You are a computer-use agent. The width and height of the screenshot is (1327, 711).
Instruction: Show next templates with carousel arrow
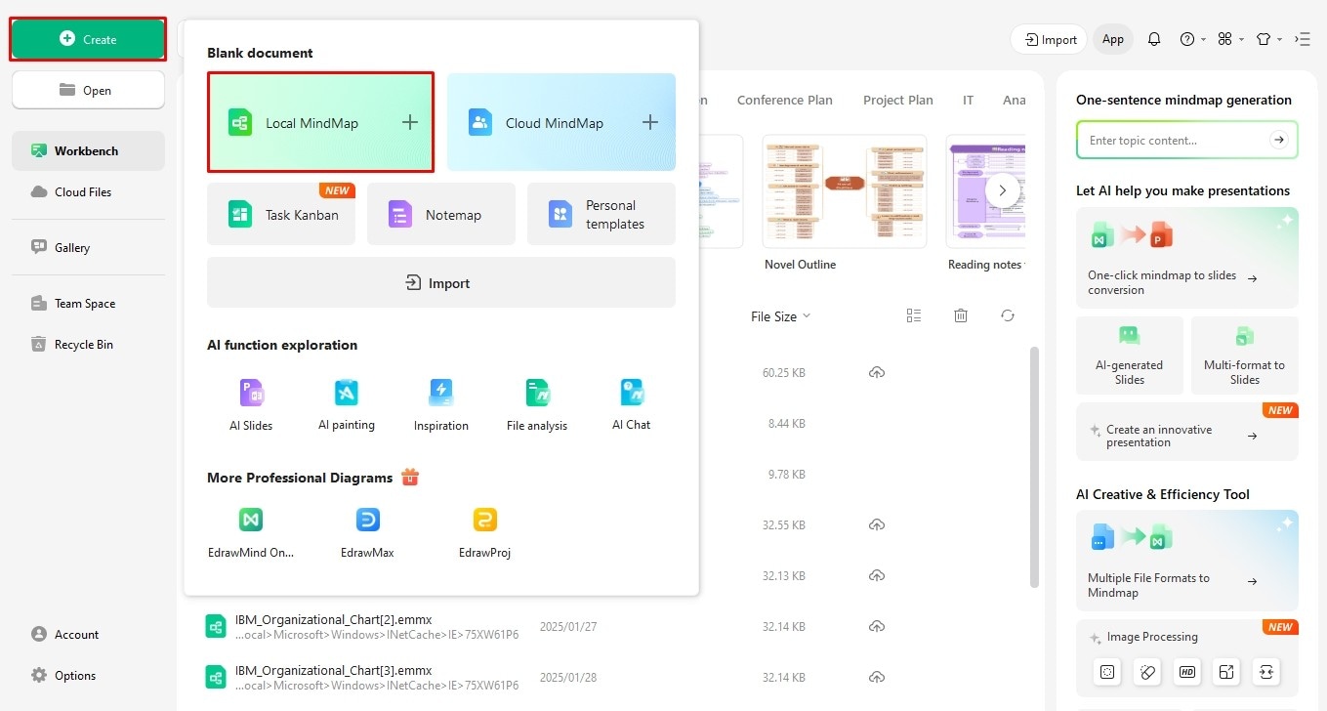pos(1002,190)
